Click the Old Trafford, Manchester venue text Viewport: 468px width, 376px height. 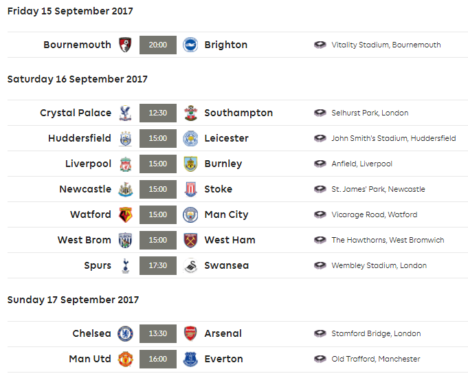coord(376,359)
